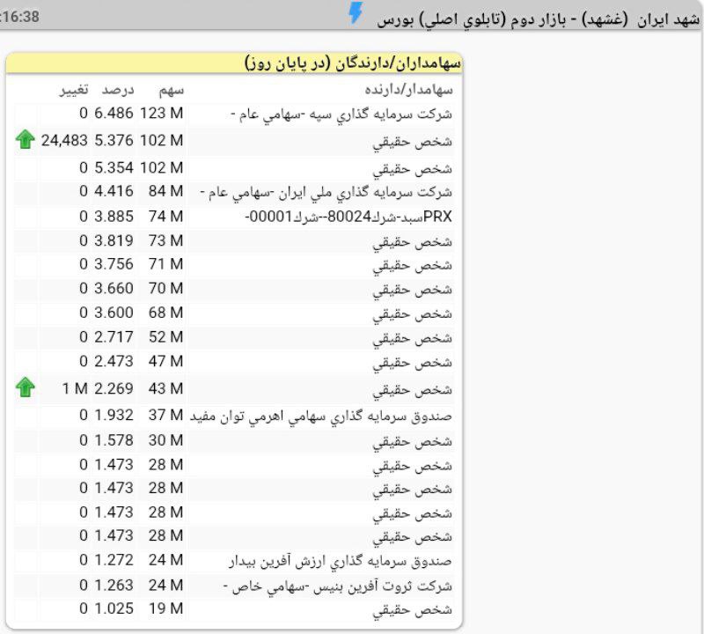The height and width of the screenshot is (634, 704).
Task: Click the درصد column header
Action: (116, 90)
